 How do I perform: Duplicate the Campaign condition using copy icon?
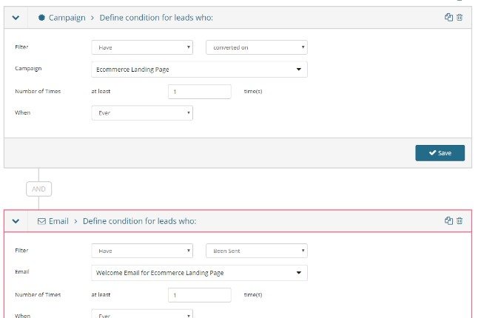click(448, 17)
